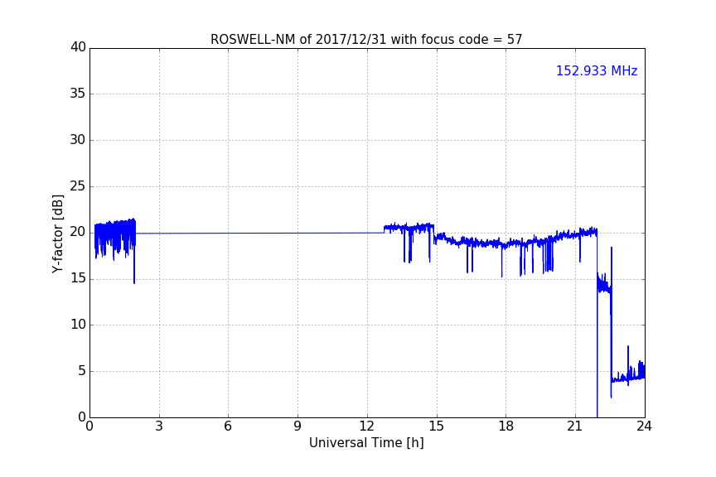Screen dimensions: 716x477
Task: Select the 152.933 MHz frequency label
Action: [597, 70]
